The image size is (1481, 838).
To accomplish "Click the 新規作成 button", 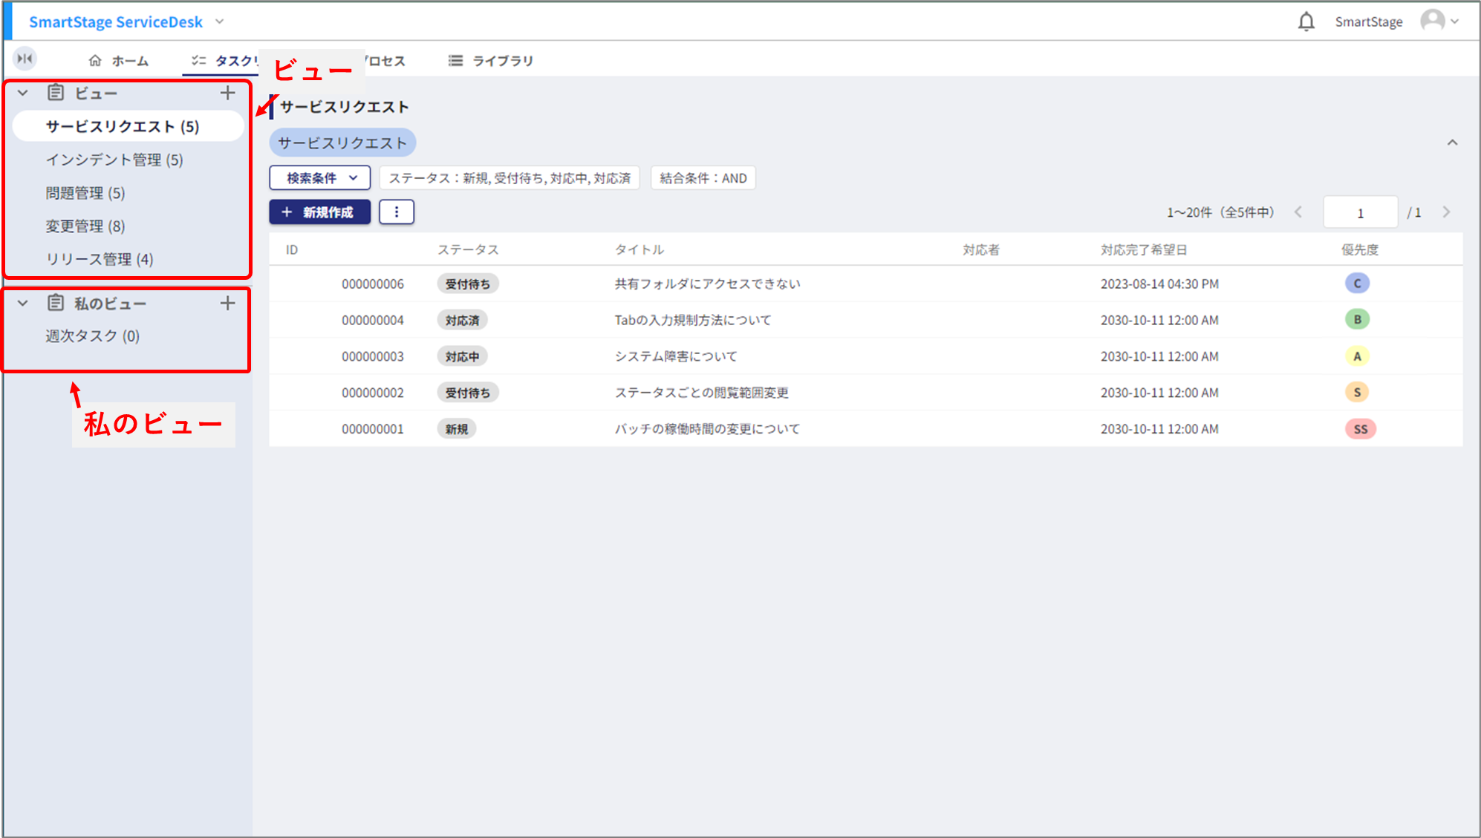I will 320,212.
